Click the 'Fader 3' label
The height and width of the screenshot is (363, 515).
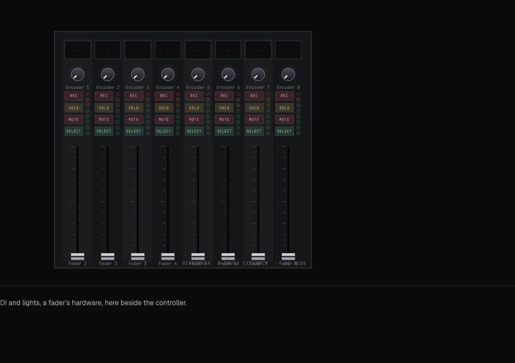pyautogui.click(x=137, y=264)
